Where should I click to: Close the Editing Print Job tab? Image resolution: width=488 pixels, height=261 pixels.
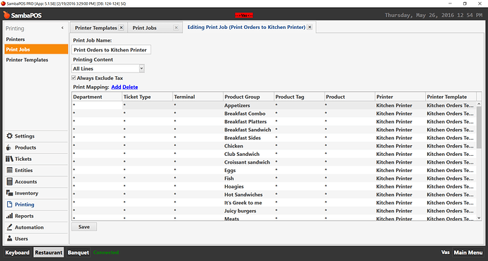click(x=310, y=27)
